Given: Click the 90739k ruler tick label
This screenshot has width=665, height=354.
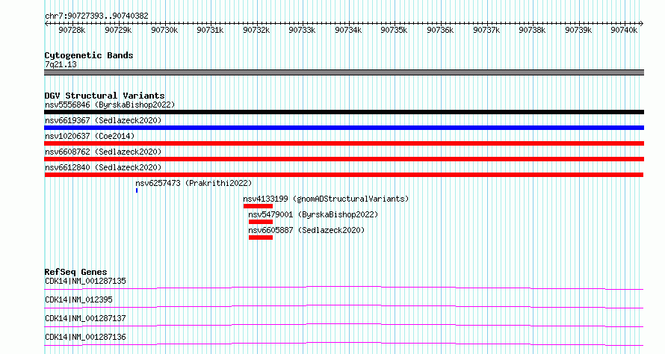Looking at the screenshot, I should [x=579, y=30].
